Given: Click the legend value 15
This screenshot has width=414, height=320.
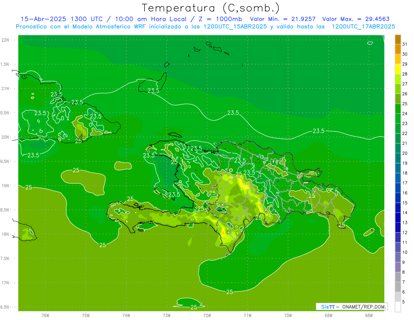Looking at the screenshot, I should (405, 203).
